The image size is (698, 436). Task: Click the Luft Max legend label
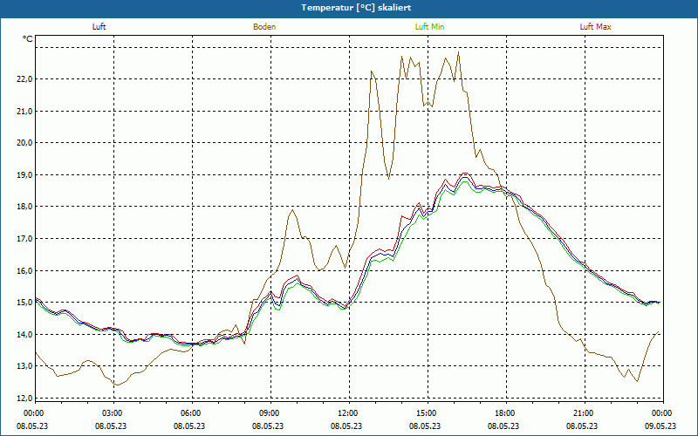595,27
